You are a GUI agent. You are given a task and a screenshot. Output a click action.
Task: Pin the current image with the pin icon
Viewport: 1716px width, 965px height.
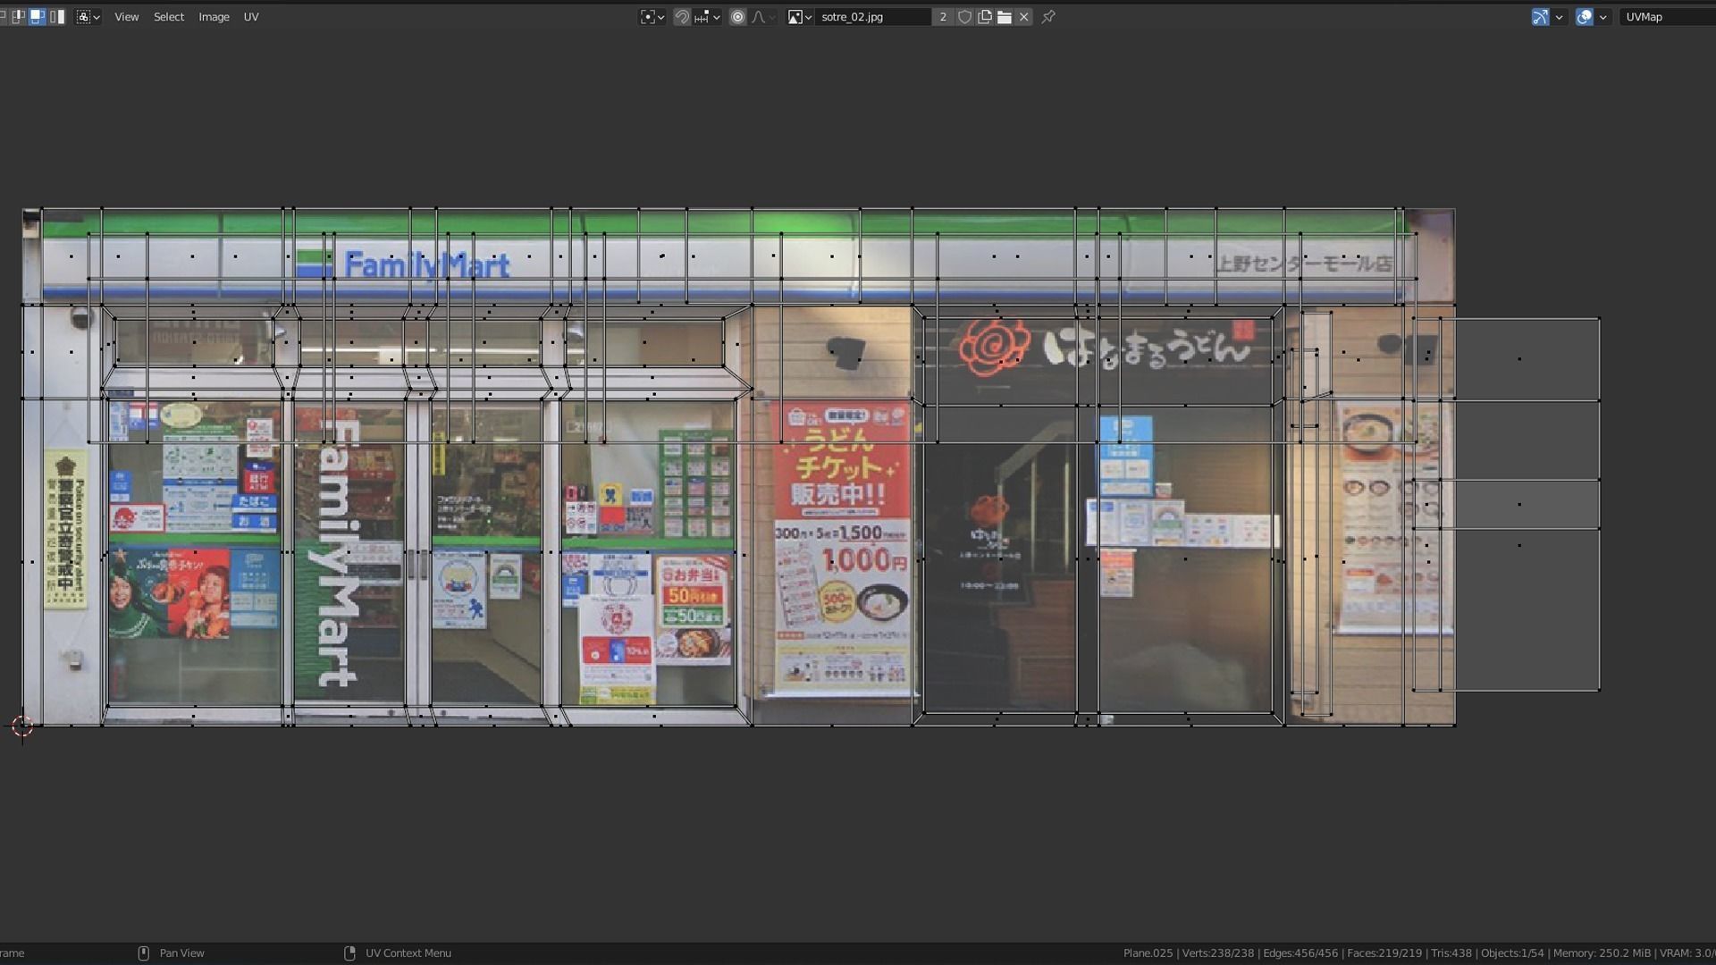pos(1047,16)
